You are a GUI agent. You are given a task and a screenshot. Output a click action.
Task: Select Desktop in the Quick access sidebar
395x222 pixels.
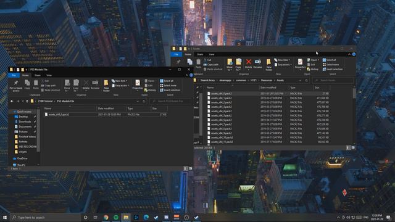pyautogui.click(x=23, y=117)
